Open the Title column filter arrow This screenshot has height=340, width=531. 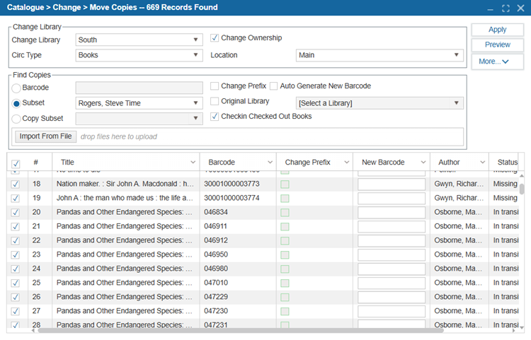click(194, 163)
